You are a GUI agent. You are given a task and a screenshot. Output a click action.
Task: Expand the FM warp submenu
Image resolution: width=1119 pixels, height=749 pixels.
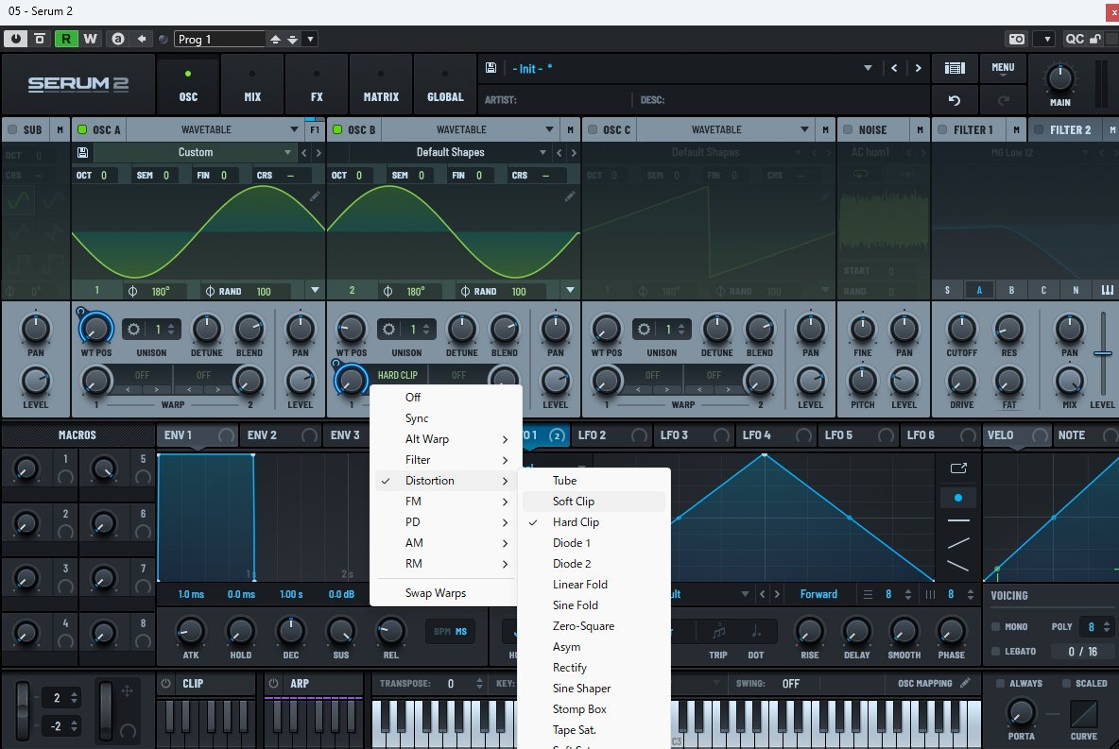tap(446, 502)
